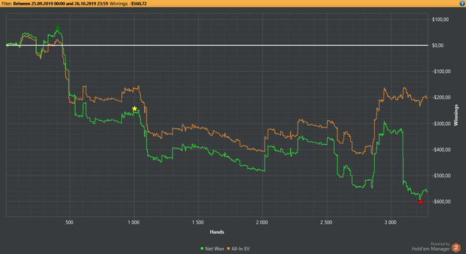Image resolution: width=466 pixels, height=254 pixels.
Task: Click the -$500,00 axis label
Action: coord(441,176)
